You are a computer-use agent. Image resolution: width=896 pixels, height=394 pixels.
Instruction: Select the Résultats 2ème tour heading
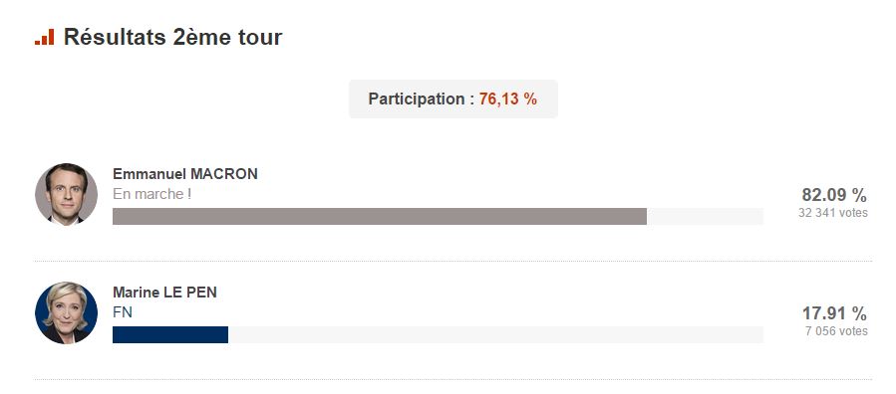tap(173, 37)
